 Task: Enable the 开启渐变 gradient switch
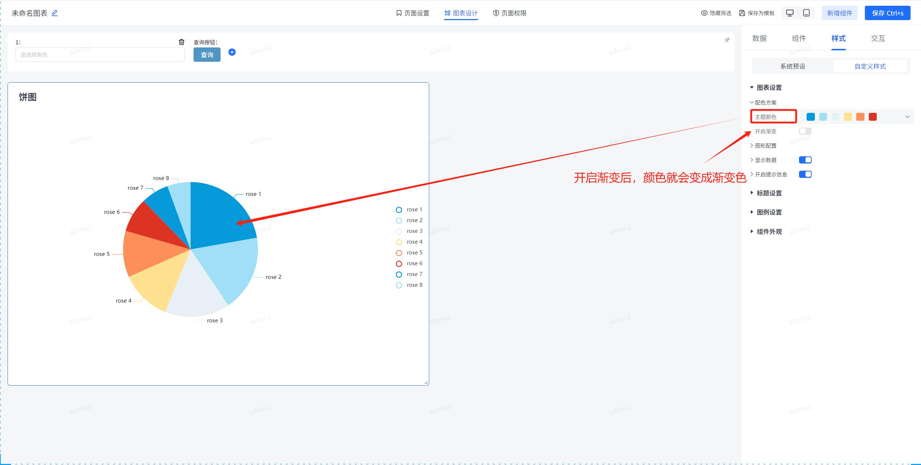point(805,131)
